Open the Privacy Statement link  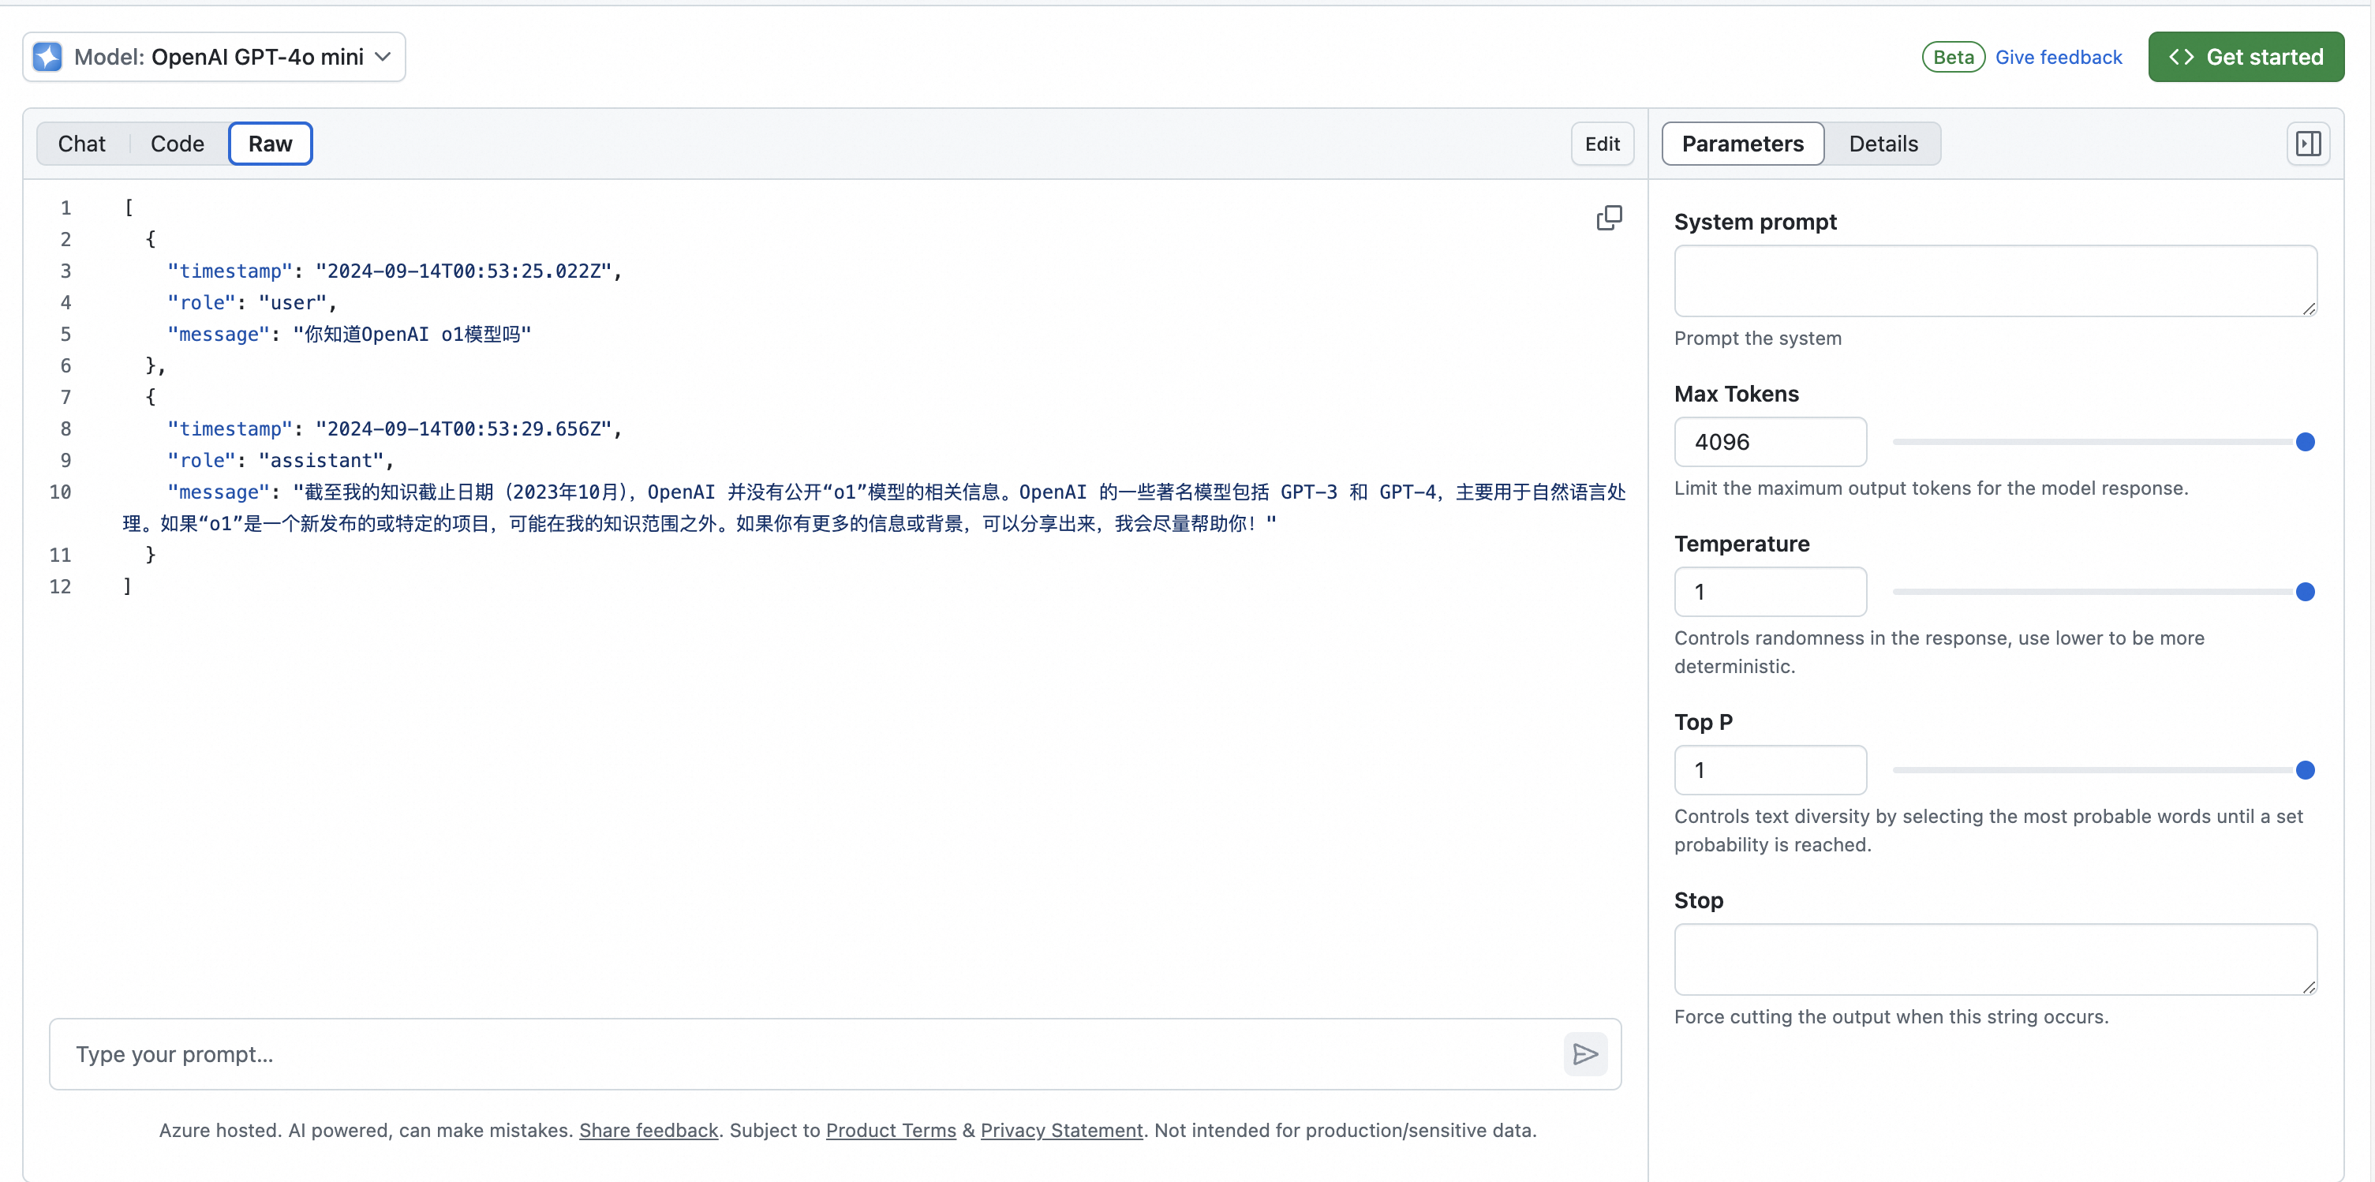pyautogui.click(x=1061, y=1131)
